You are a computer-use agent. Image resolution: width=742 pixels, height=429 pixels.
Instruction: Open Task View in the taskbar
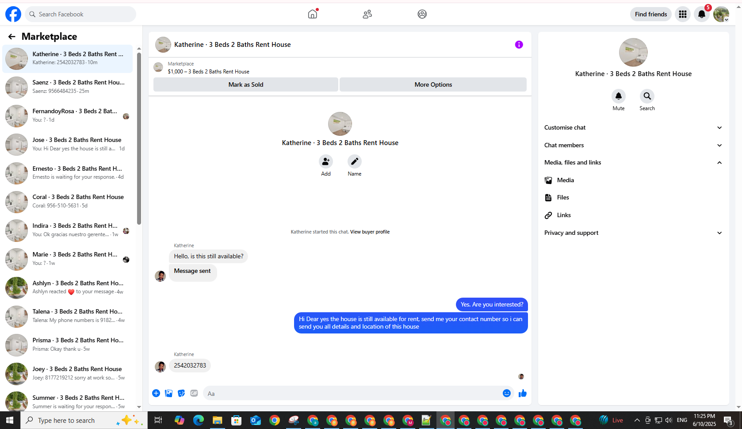tap(158, 420)
